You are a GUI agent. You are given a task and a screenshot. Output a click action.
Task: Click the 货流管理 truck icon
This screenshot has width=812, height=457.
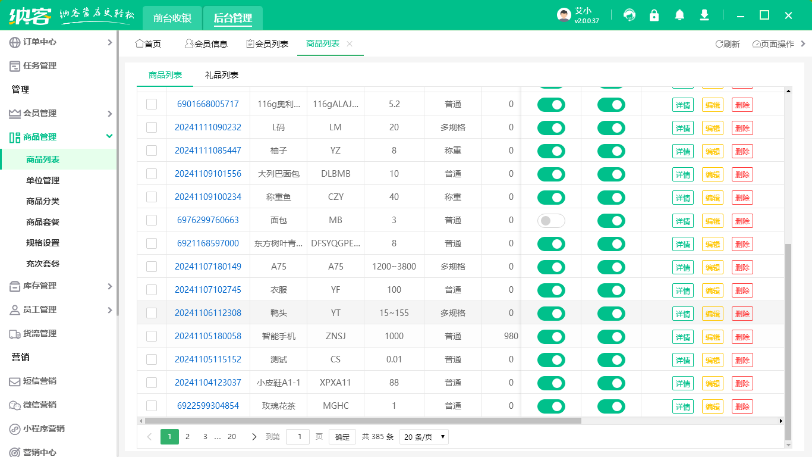[x=15, y=334]
